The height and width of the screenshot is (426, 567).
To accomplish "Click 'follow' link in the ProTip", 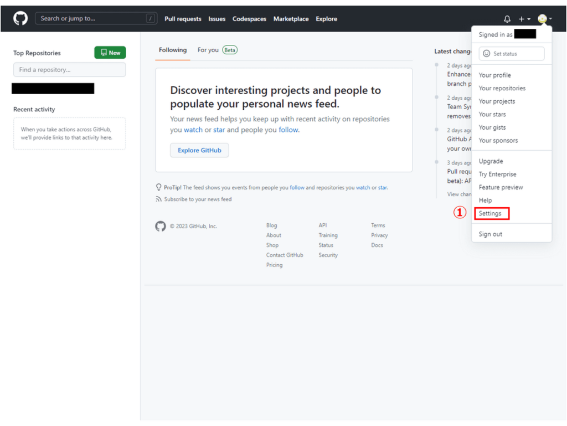I will (297, 187).
